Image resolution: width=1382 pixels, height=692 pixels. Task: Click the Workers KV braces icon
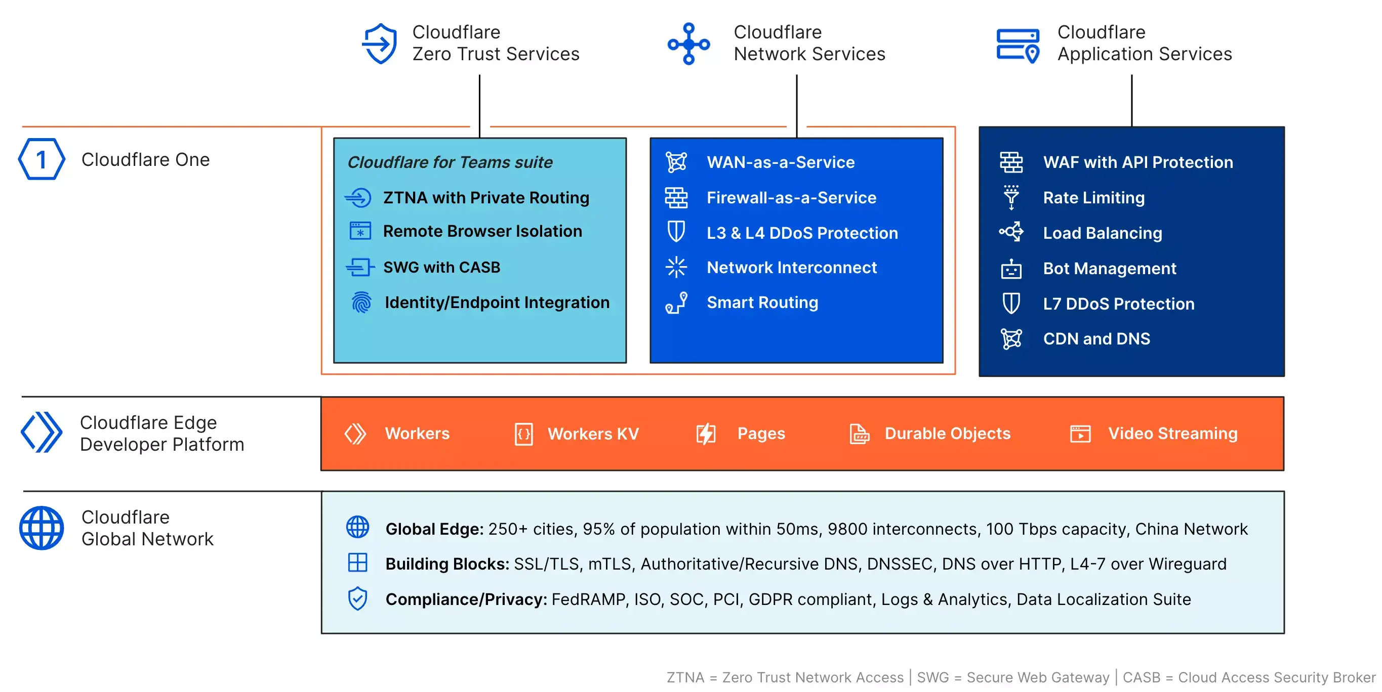(523, 434)
